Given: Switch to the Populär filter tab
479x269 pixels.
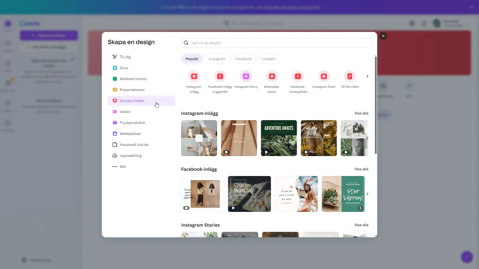Looking at the screenshot, I should coord(192,59).
